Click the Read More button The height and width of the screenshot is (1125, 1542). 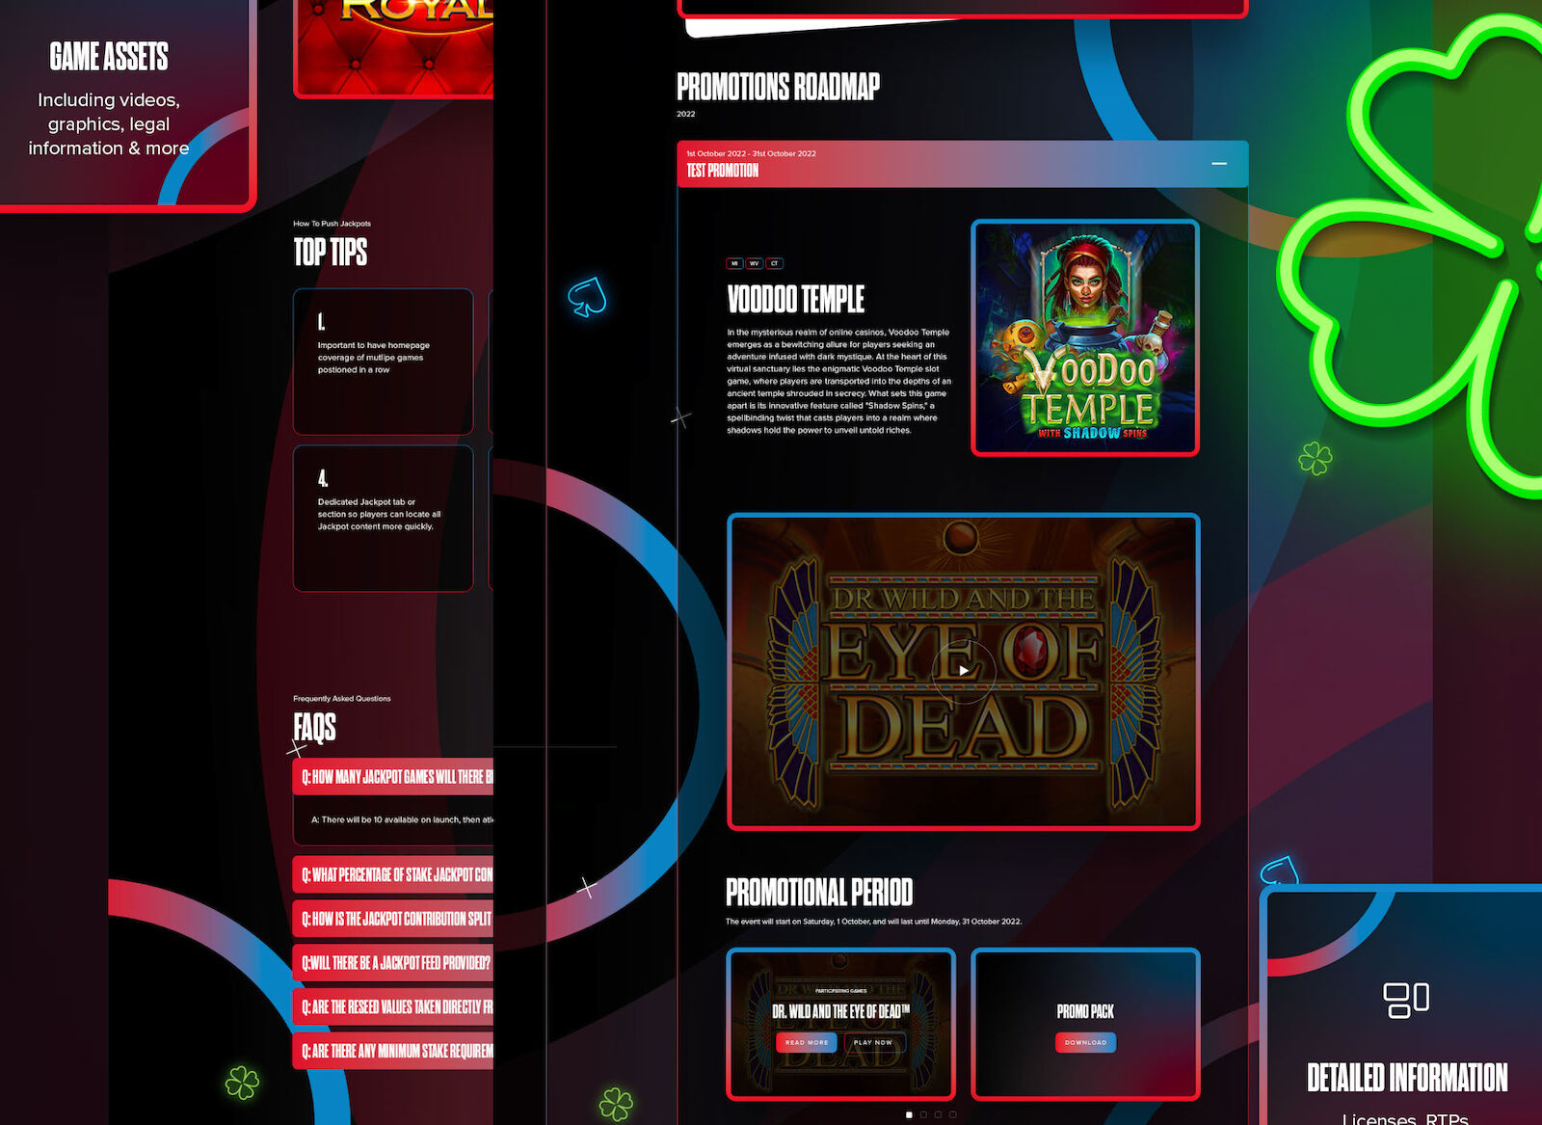(x=806, y=1042)
